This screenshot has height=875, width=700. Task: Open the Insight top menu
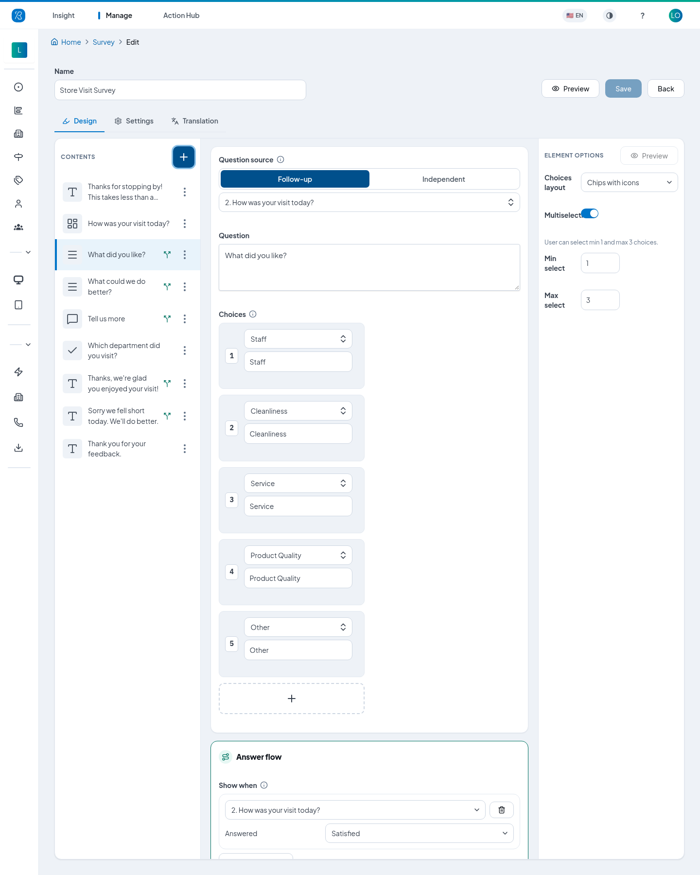pyautogui.click(x=64, y=16)
